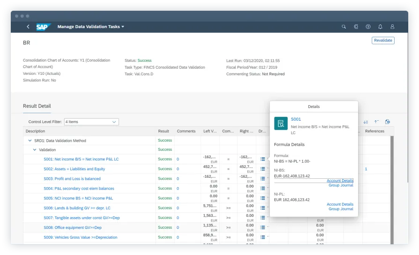Open the help question mark icon
This screenshot has width=419, height=255.
point(368,27)
